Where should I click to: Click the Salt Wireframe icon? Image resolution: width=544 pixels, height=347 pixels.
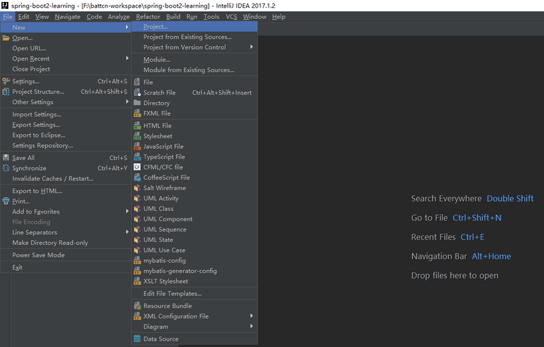(137, 188)
